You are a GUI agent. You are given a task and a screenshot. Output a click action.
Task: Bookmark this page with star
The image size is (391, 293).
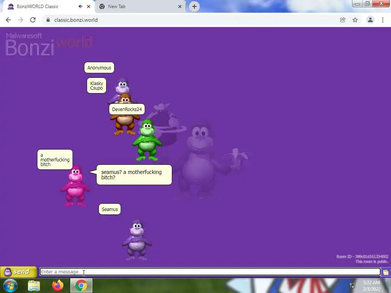[355, 20]
